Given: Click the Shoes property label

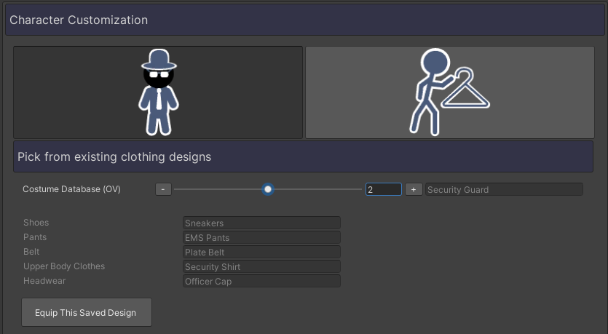Looking at the screenshot, I should click(x=36, y=223).
